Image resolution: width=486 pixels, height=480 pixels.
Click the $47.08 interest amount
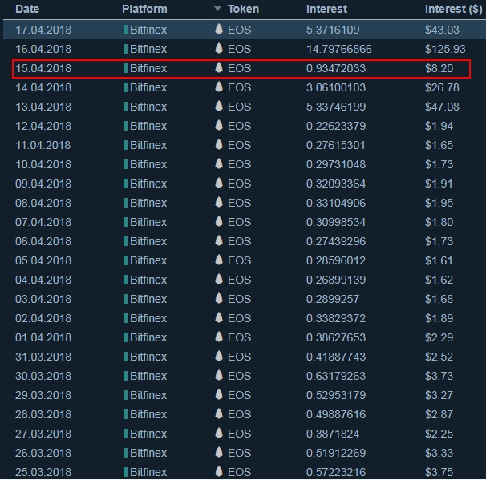click(x=442, y=107)
